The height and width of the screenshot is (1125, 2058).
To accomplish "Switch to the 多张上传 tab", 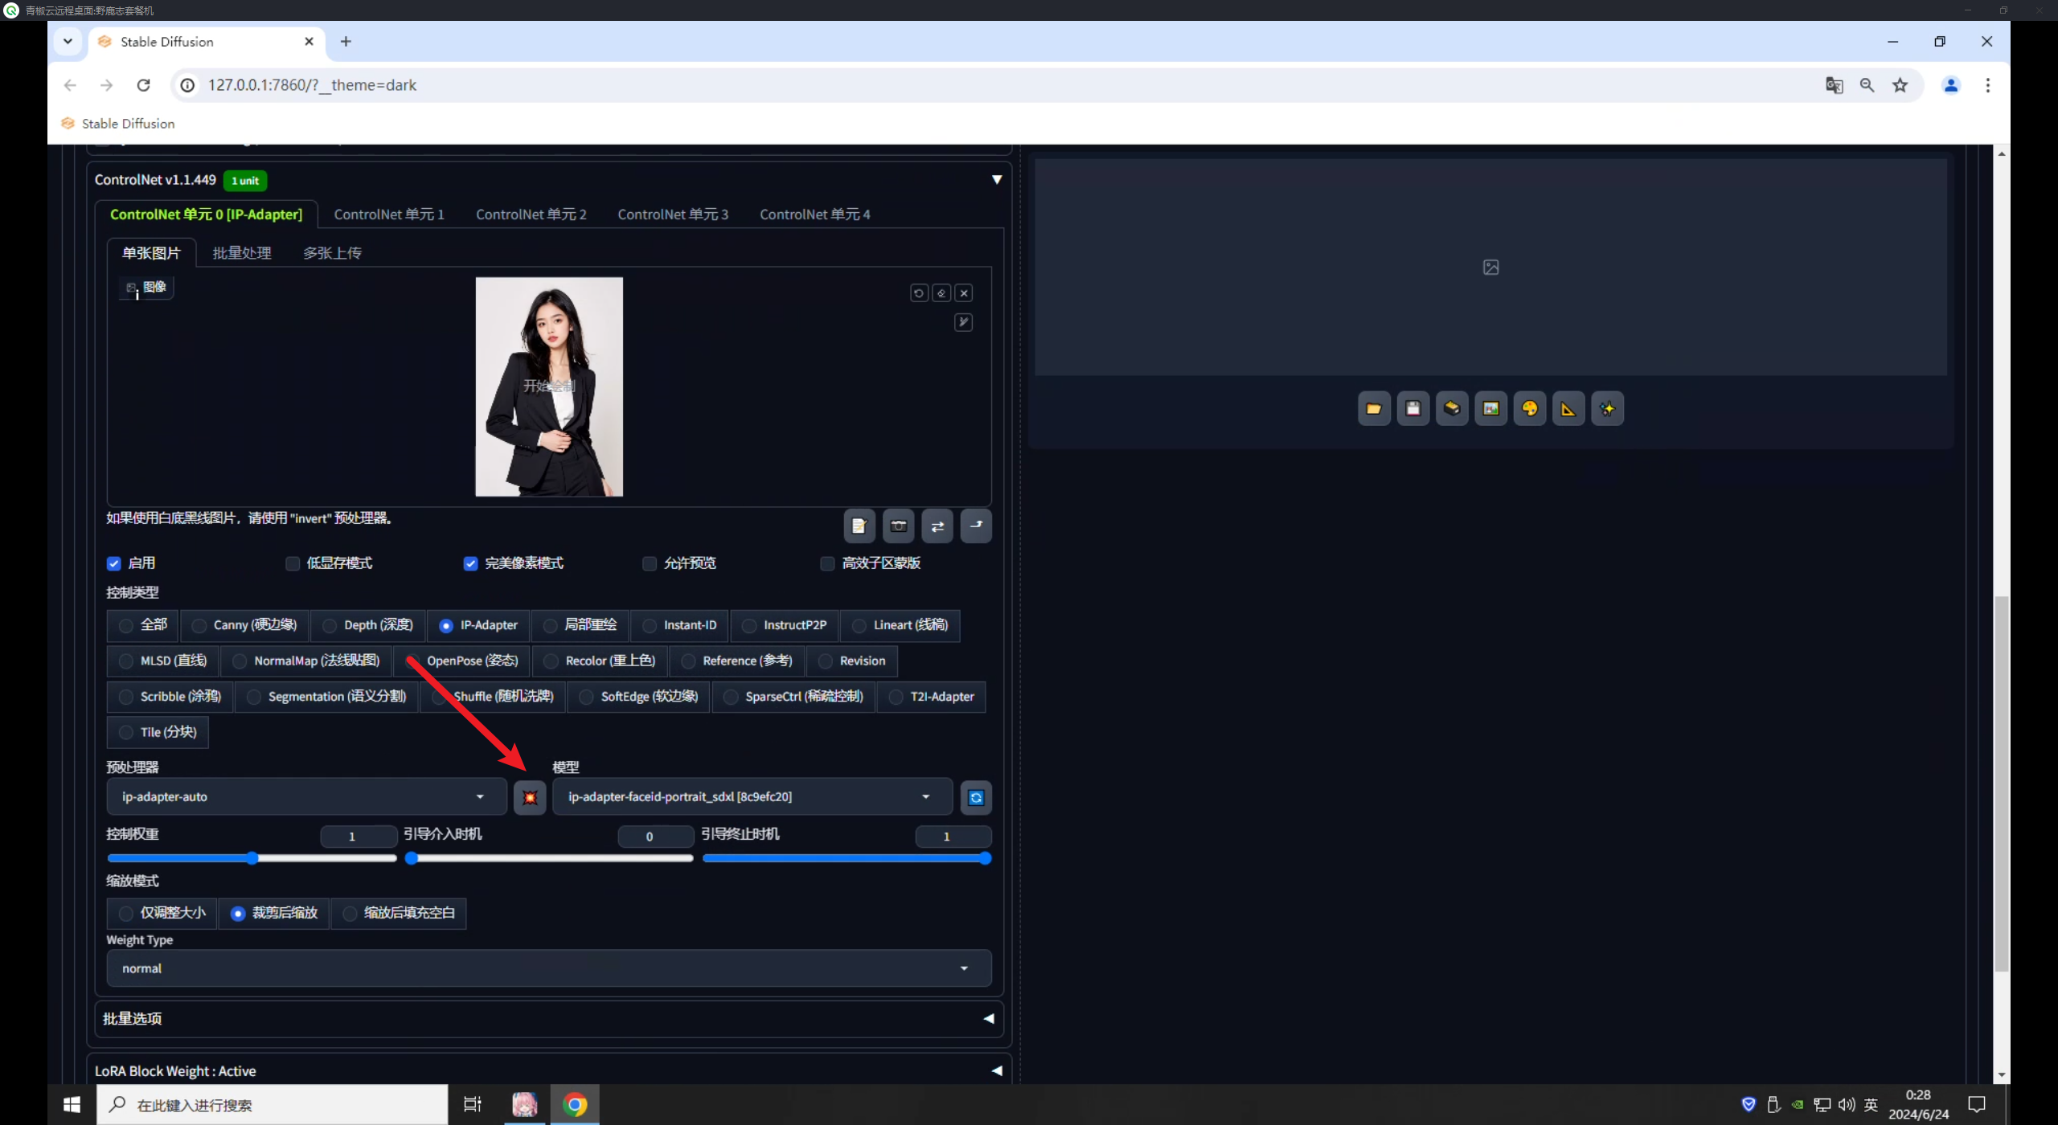I will click(332, 253).
